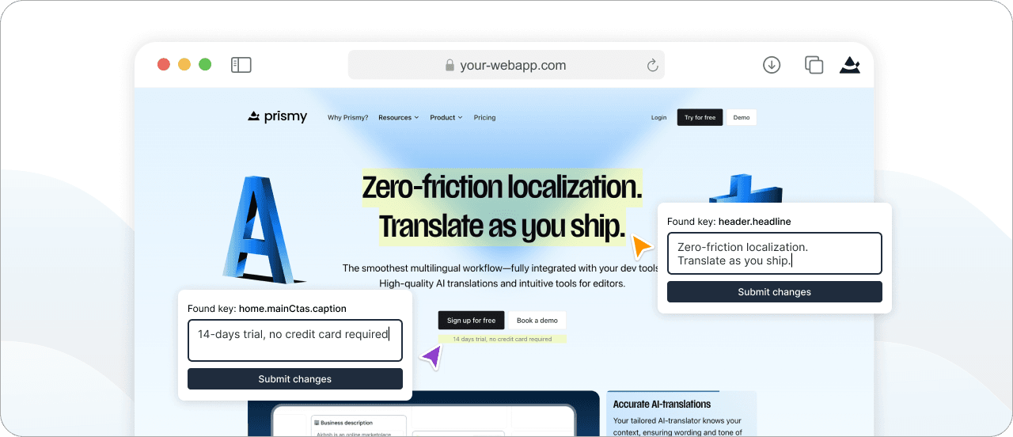Open the browser downloads icon

pyautogui.click(x=772, y=65)
